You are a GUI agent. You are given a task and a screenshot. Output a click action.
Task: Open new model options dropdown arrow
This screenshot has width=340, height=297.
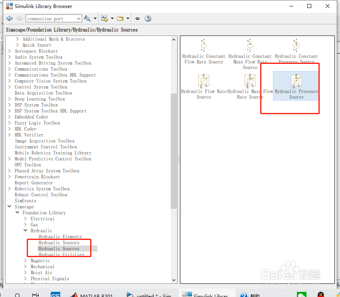coord(112,18)
